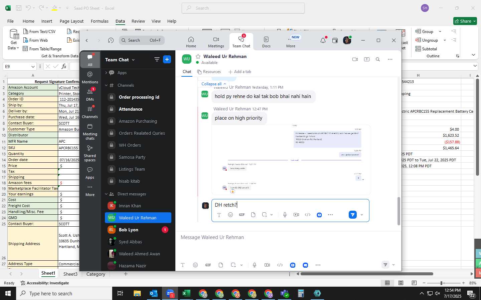This screenshot has width=481, height=300.
Task: Click the Zoom Search box
Action: click(x=142, y=40)
